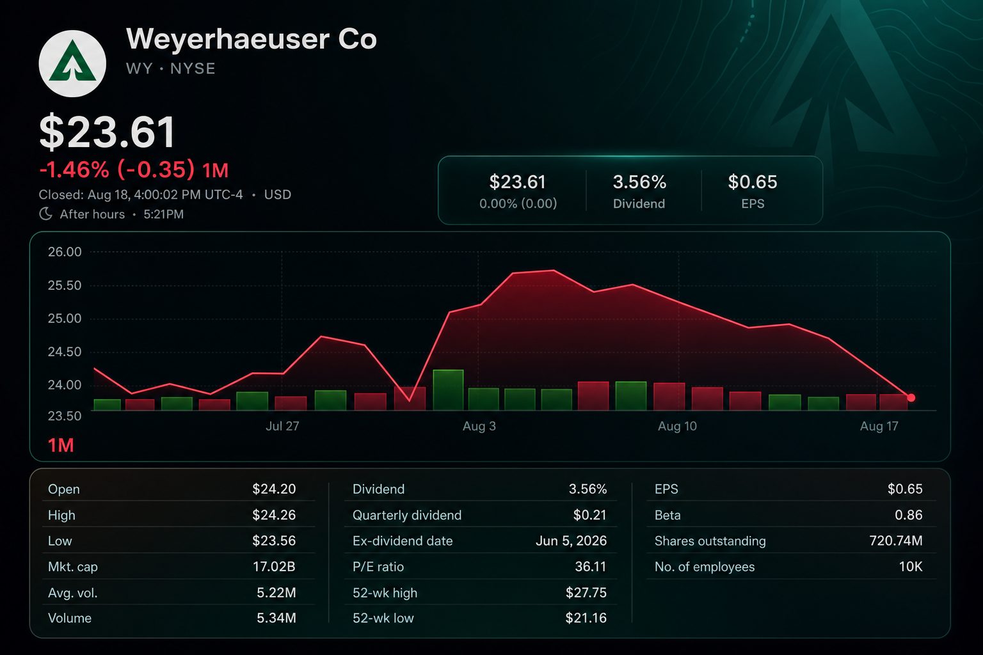Click the Dividend table value 3.56%
This screenshot has height=655, width=983.
(x=587, y=489)
